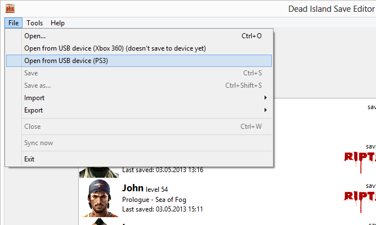The image size is (376, 225).
Task: Click the Riptide logo beside John's save
Action: [360, 196]
